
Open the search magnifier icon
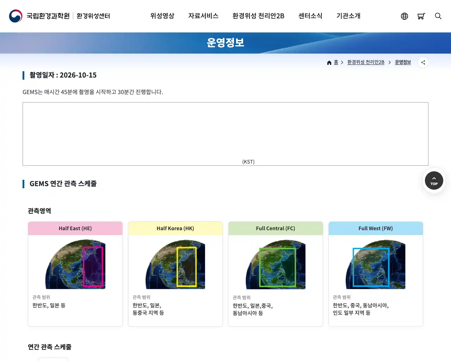pos(438,16)
